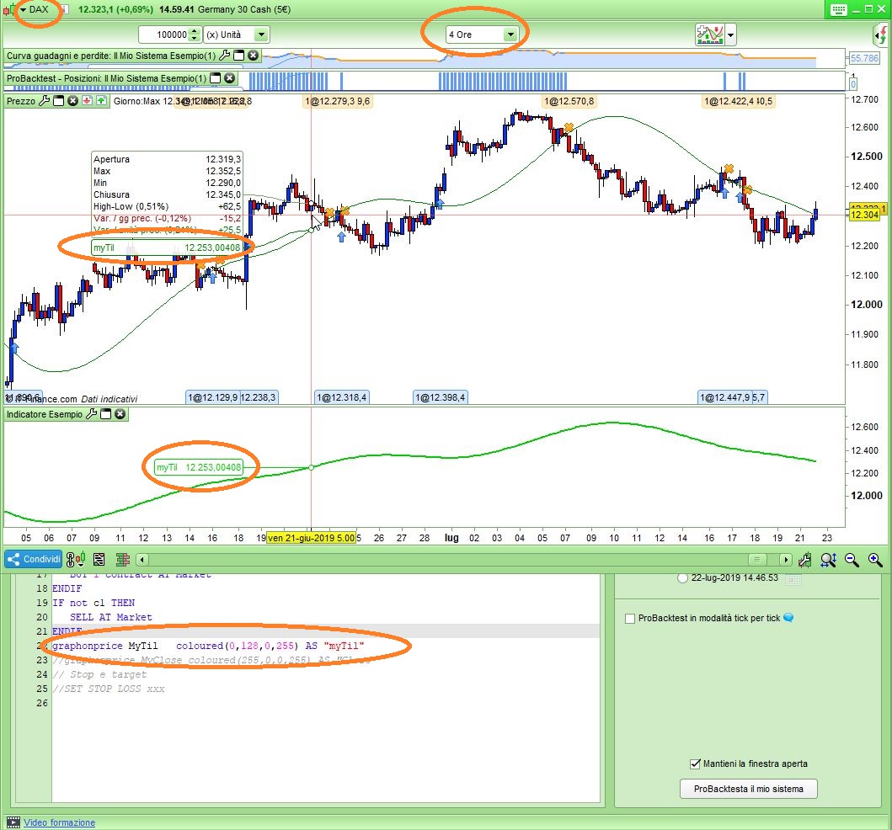Click the 1@12.570,8 order label at chart top
Screen dimensions: 892x830
pyautogui.click(x=569, y=101)
